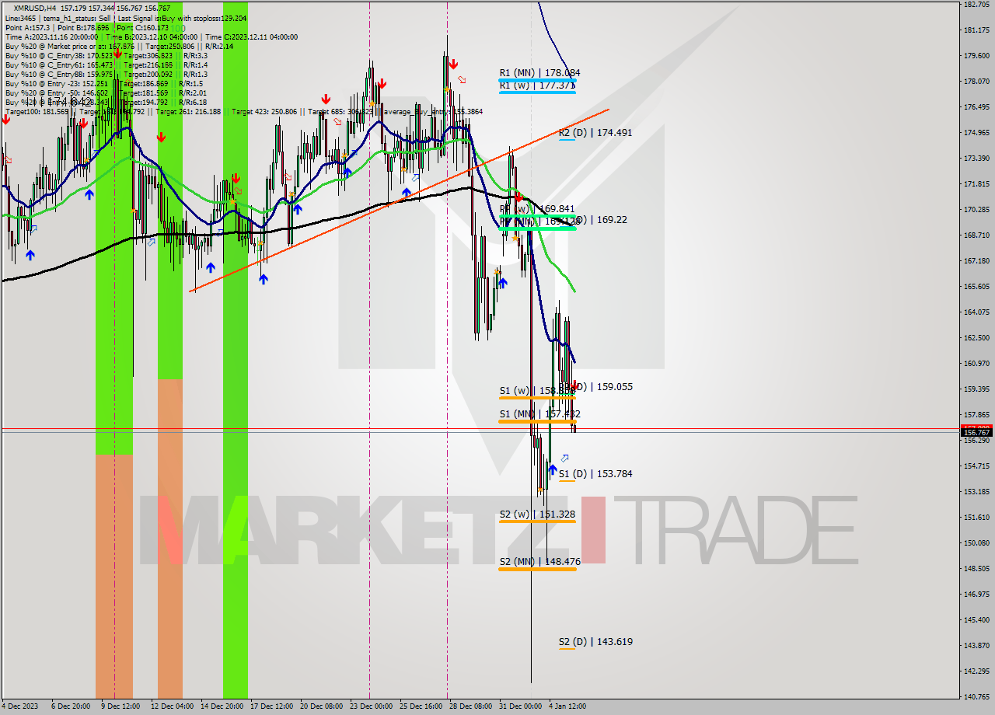
Task: Select 171.815 on the price scale
Action: click(976, 183)
